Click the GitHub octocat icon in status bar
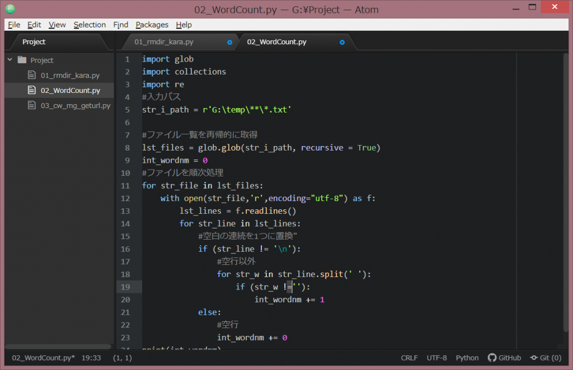This screenshot has height=370, width=573. pyautogui.click(x=492, y=358)
